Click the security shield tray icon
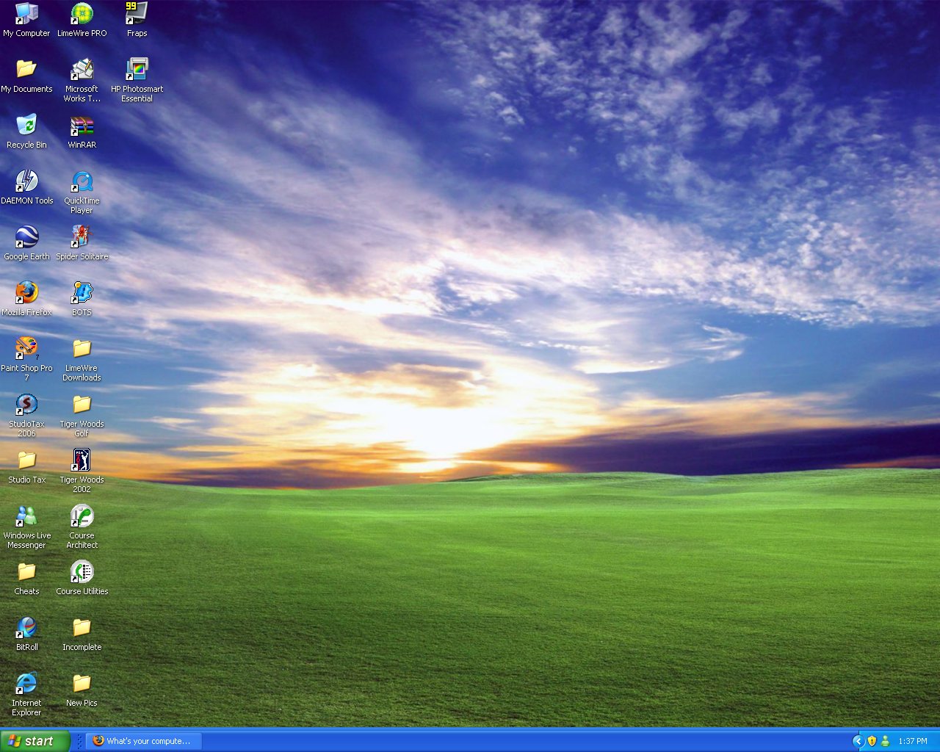940x752 pixels. 872,741
